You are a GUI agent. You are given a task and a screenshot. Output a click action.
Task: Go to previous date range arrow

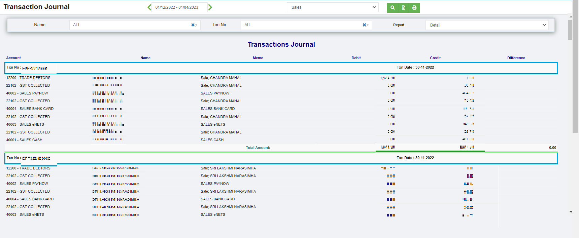pos(149,7)
